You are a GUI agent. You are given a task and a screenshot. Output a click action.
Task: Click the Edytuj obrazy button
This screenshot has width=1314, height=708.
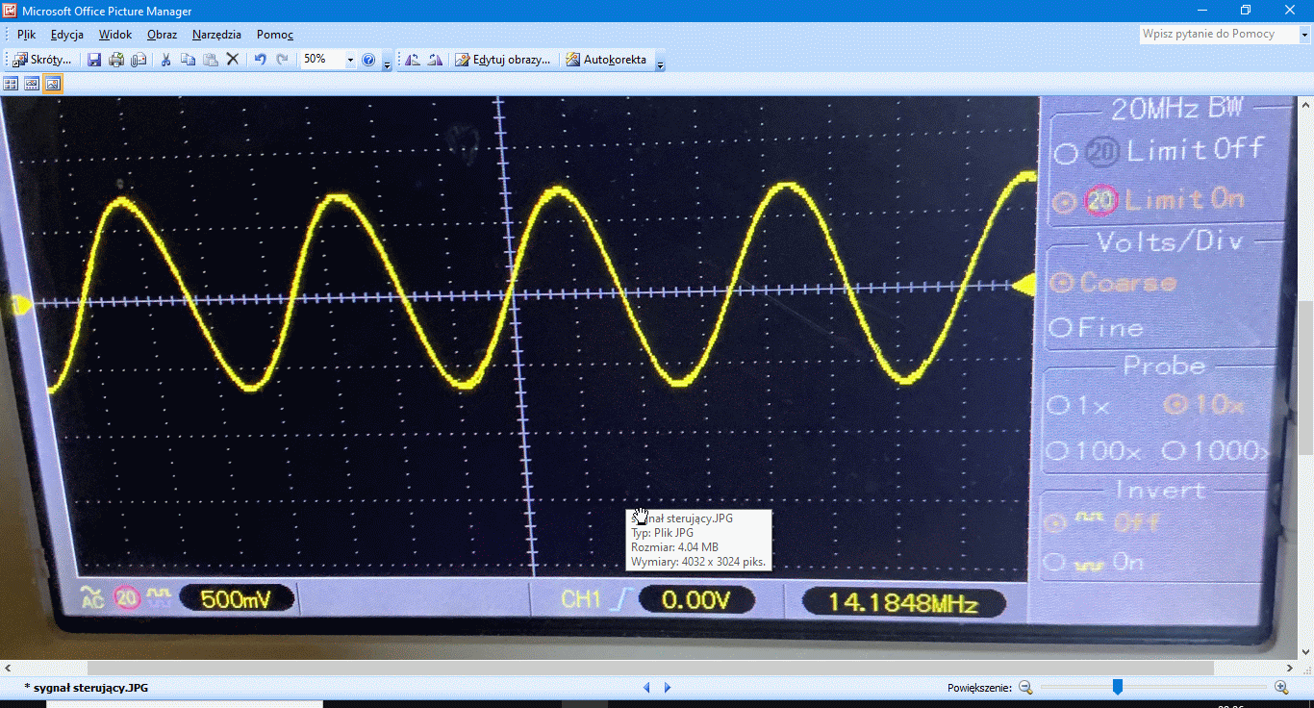(503, 60)
